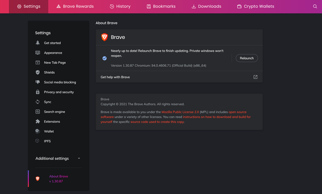
Task: Select About Brave in the sidebar
Action: click(x=58, y=178)
